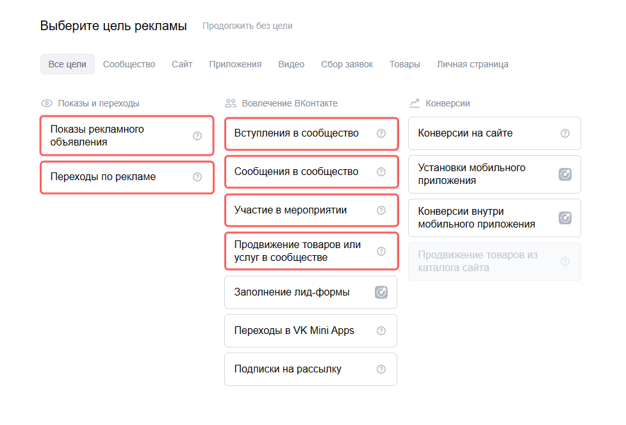Click target icon on Заполнение лид-формы
626x425 pixels.
381,292
